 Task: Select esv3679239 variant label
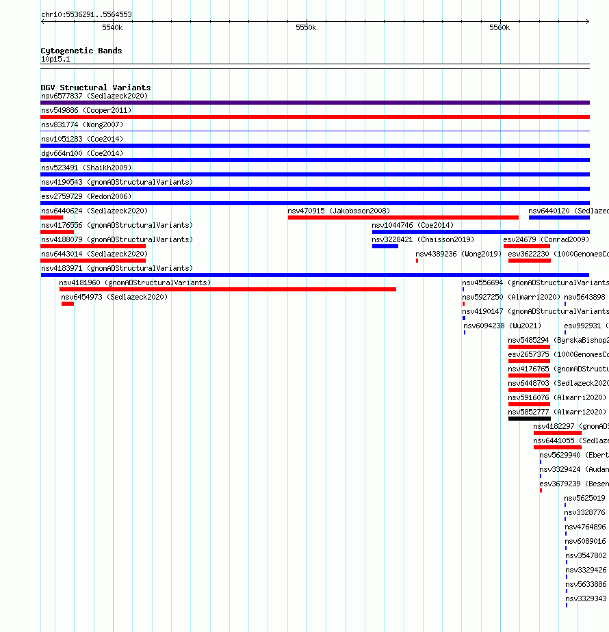pos(574,484)
